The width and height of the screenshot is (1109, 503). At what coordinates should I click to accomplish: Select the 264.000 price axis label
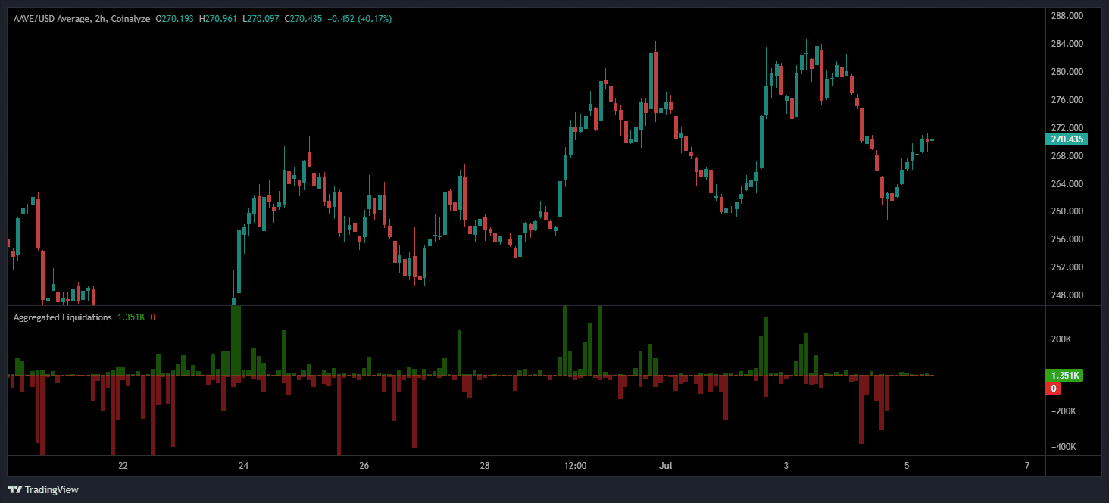tap(1067, 184)
